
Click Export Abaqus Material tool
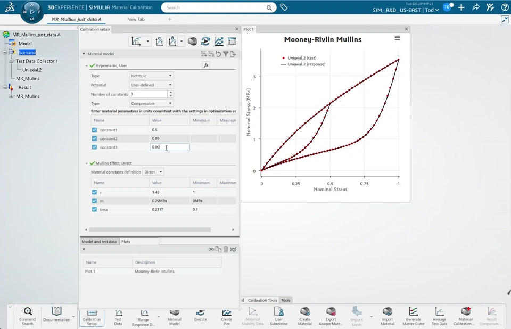click(331, 316)
